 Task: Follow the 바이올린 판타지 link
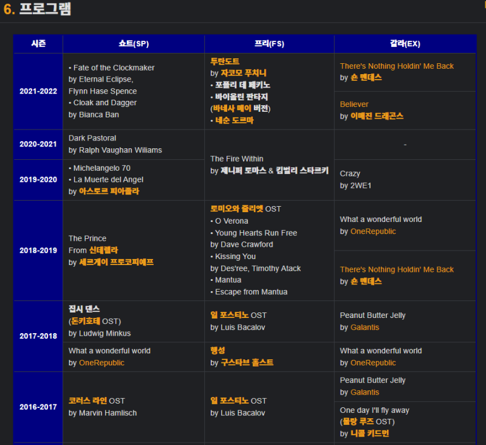click(241, 97)
